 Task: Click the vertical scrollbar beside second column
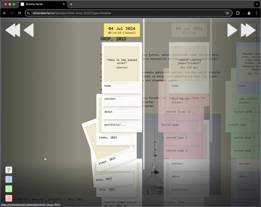pyautogui.click(x=211, y=80)
